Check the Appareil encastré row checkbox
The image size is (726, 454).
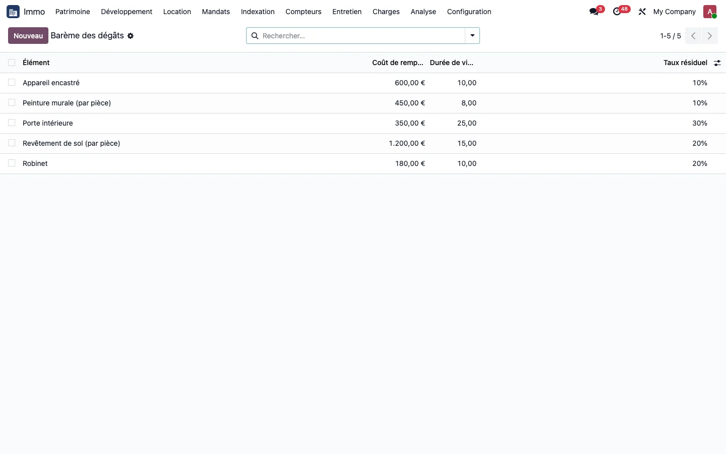[12, 83]
